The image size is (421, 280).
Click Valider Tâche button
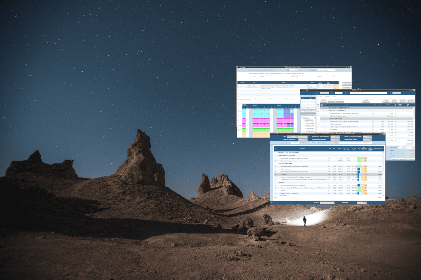point(347,82)
